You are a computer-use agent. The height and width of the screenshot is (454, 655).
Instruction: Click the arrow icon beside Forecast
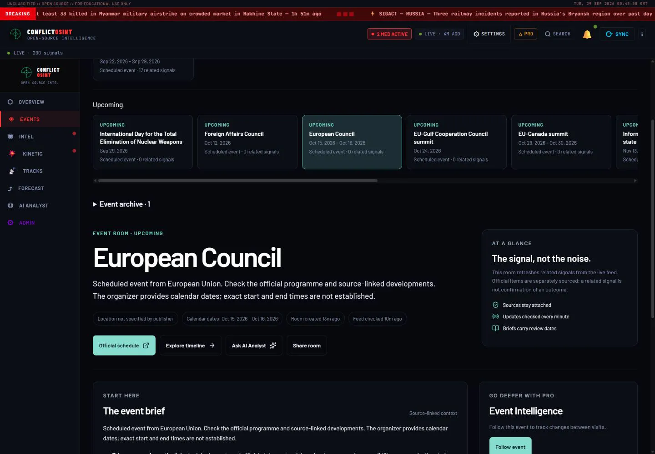[10, 188]
